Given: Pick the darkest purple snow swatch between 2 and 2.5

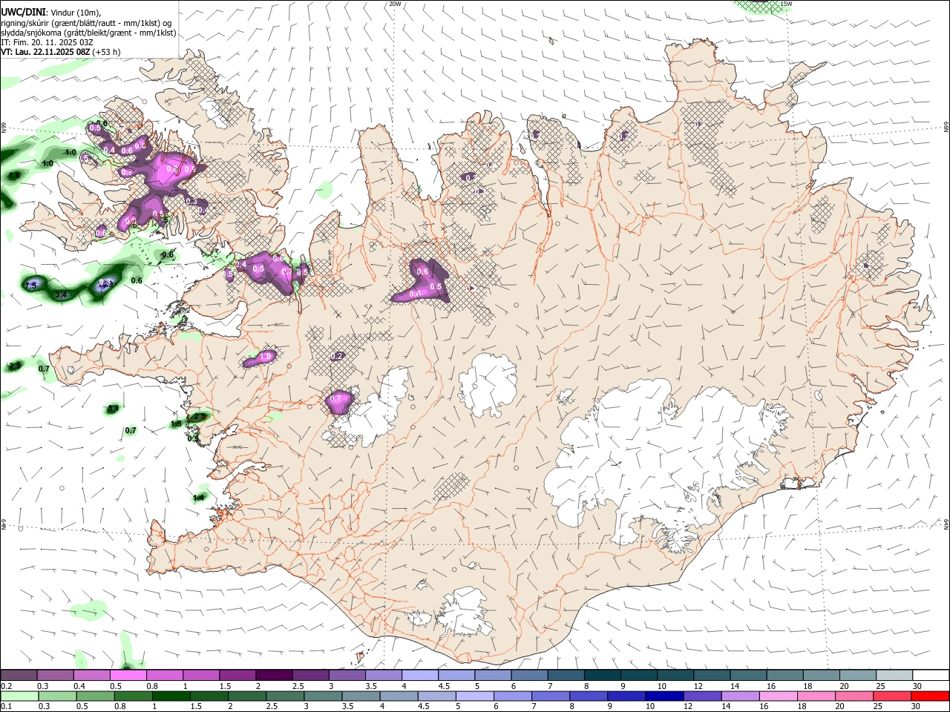Looking at the screenshot, I should click(x=274, y=676).
